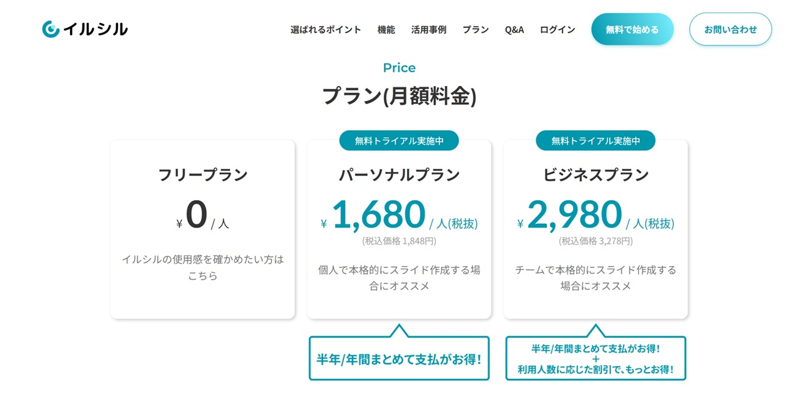Click the イルシル logo icon
This screenshot has height=415, width=799.
click(x=51, y=29)
